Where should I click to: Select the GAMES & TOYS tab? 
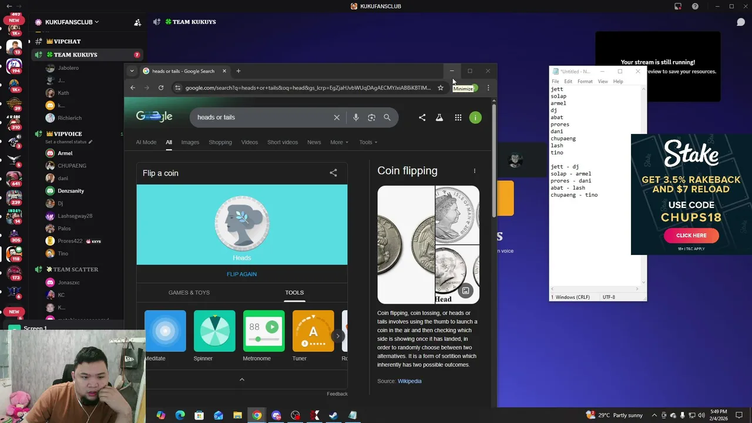[189, 293]
